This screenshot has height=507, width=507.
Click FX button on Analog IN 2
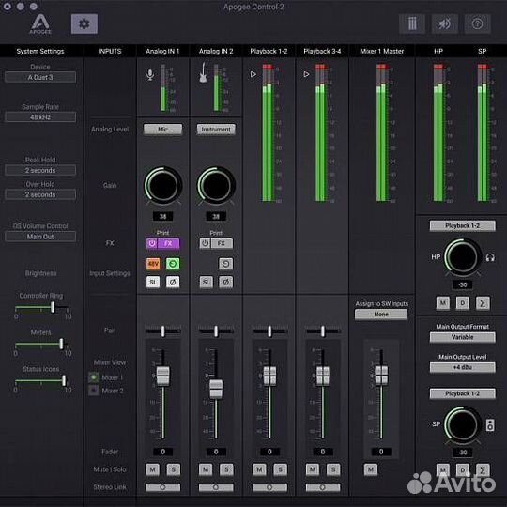point(222,243)
